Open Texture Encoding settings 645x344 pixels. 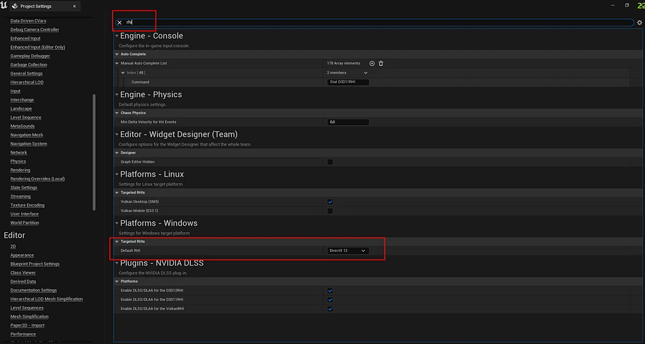click(x=27, y=205)
